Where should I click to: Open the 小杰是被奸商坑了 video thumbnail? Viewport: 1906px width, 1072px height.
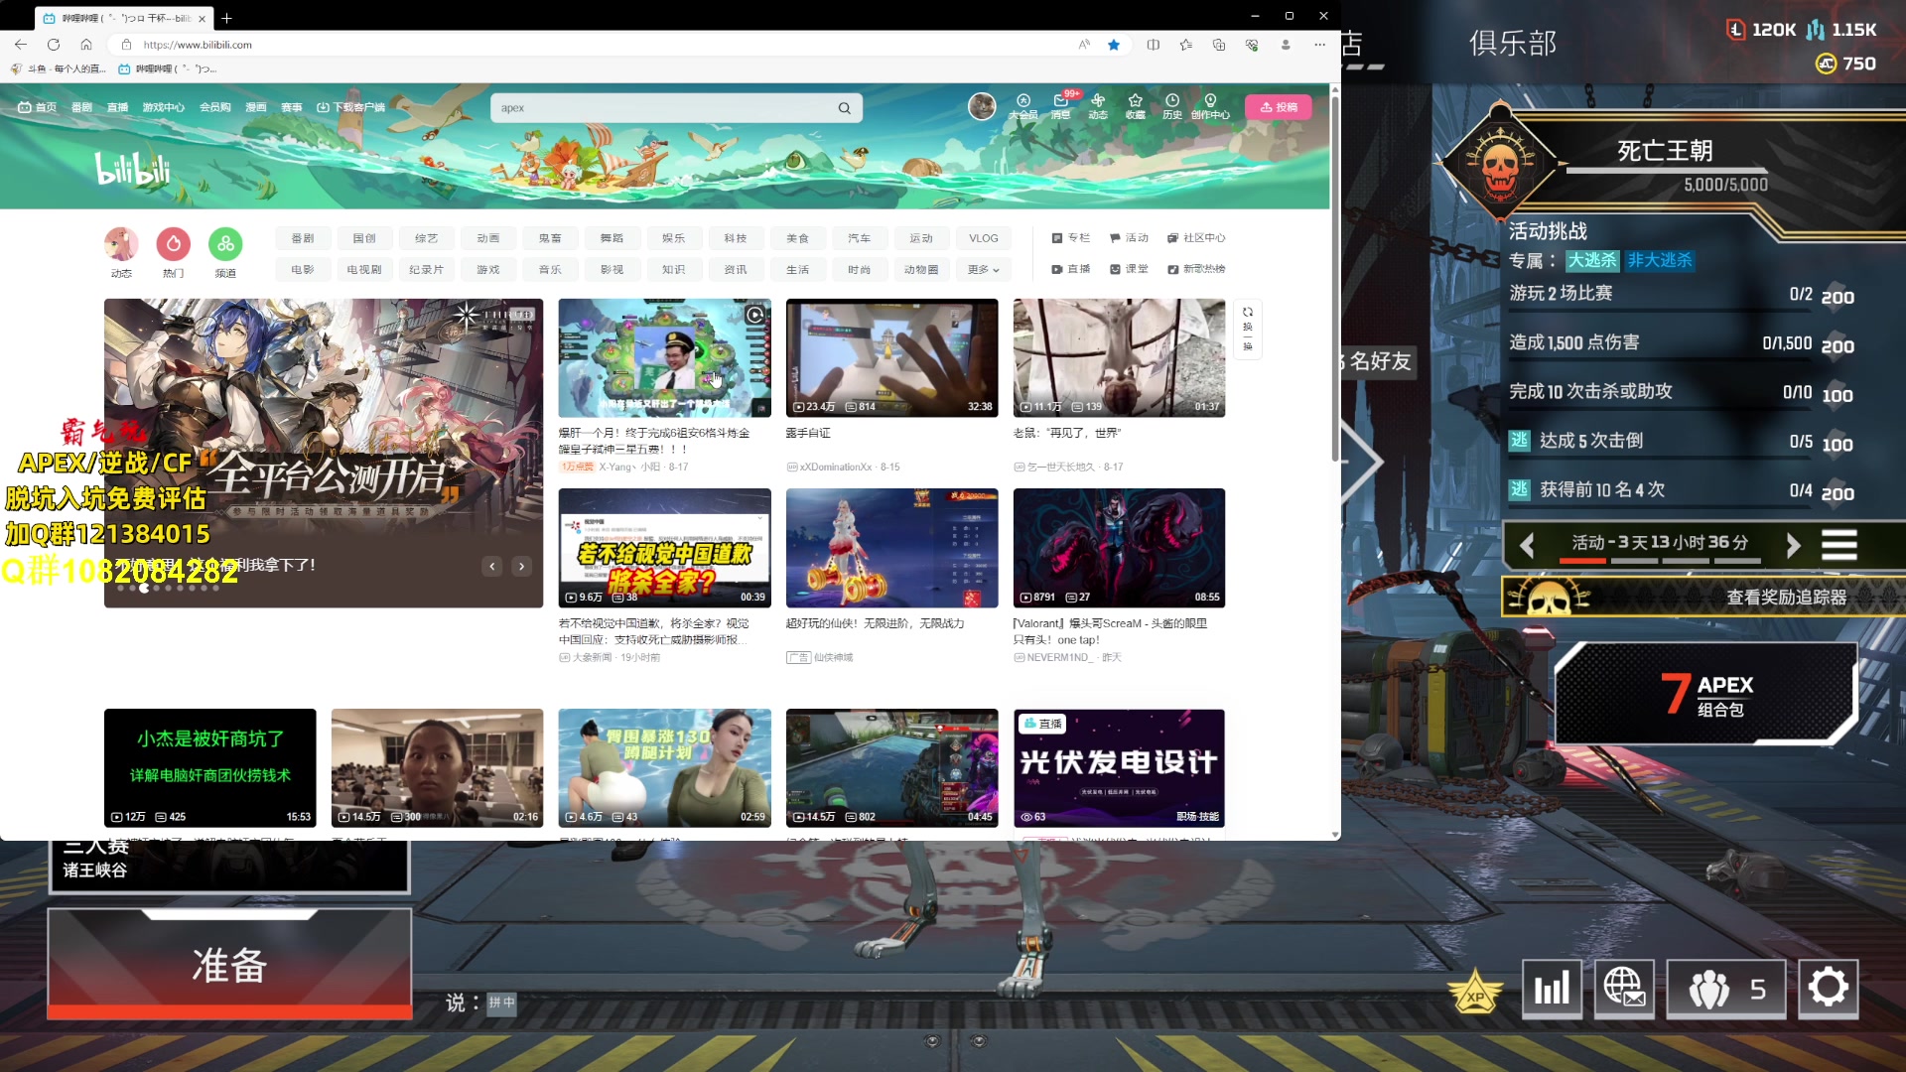coord(210,767)
